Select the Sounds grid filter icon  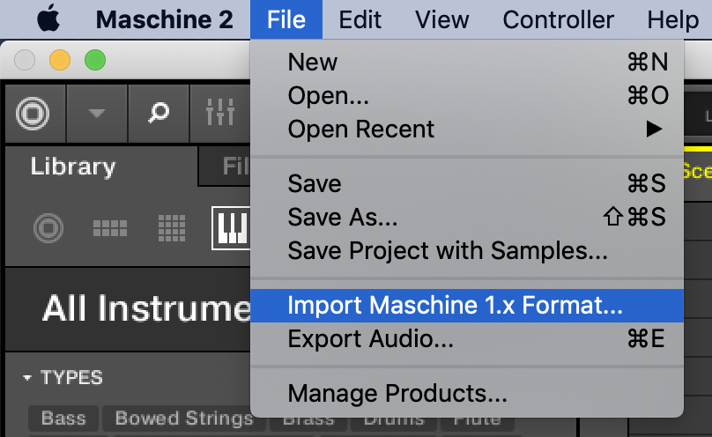[172, 229]
